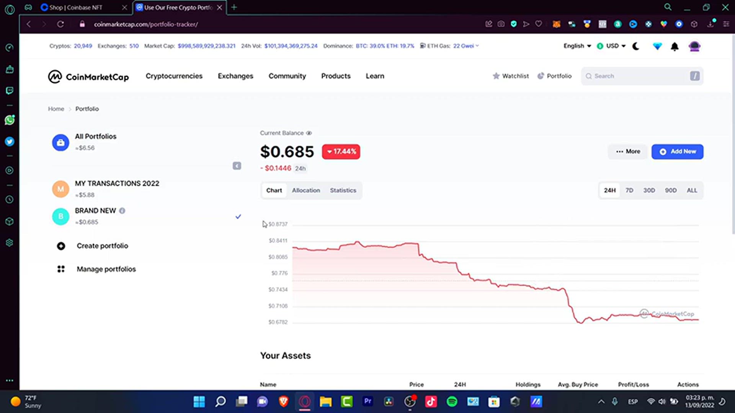This screenshot has height=413, width=735.
Task: Switch to Shop Coinbase NFT tab
Action: [x=83, y=7]
